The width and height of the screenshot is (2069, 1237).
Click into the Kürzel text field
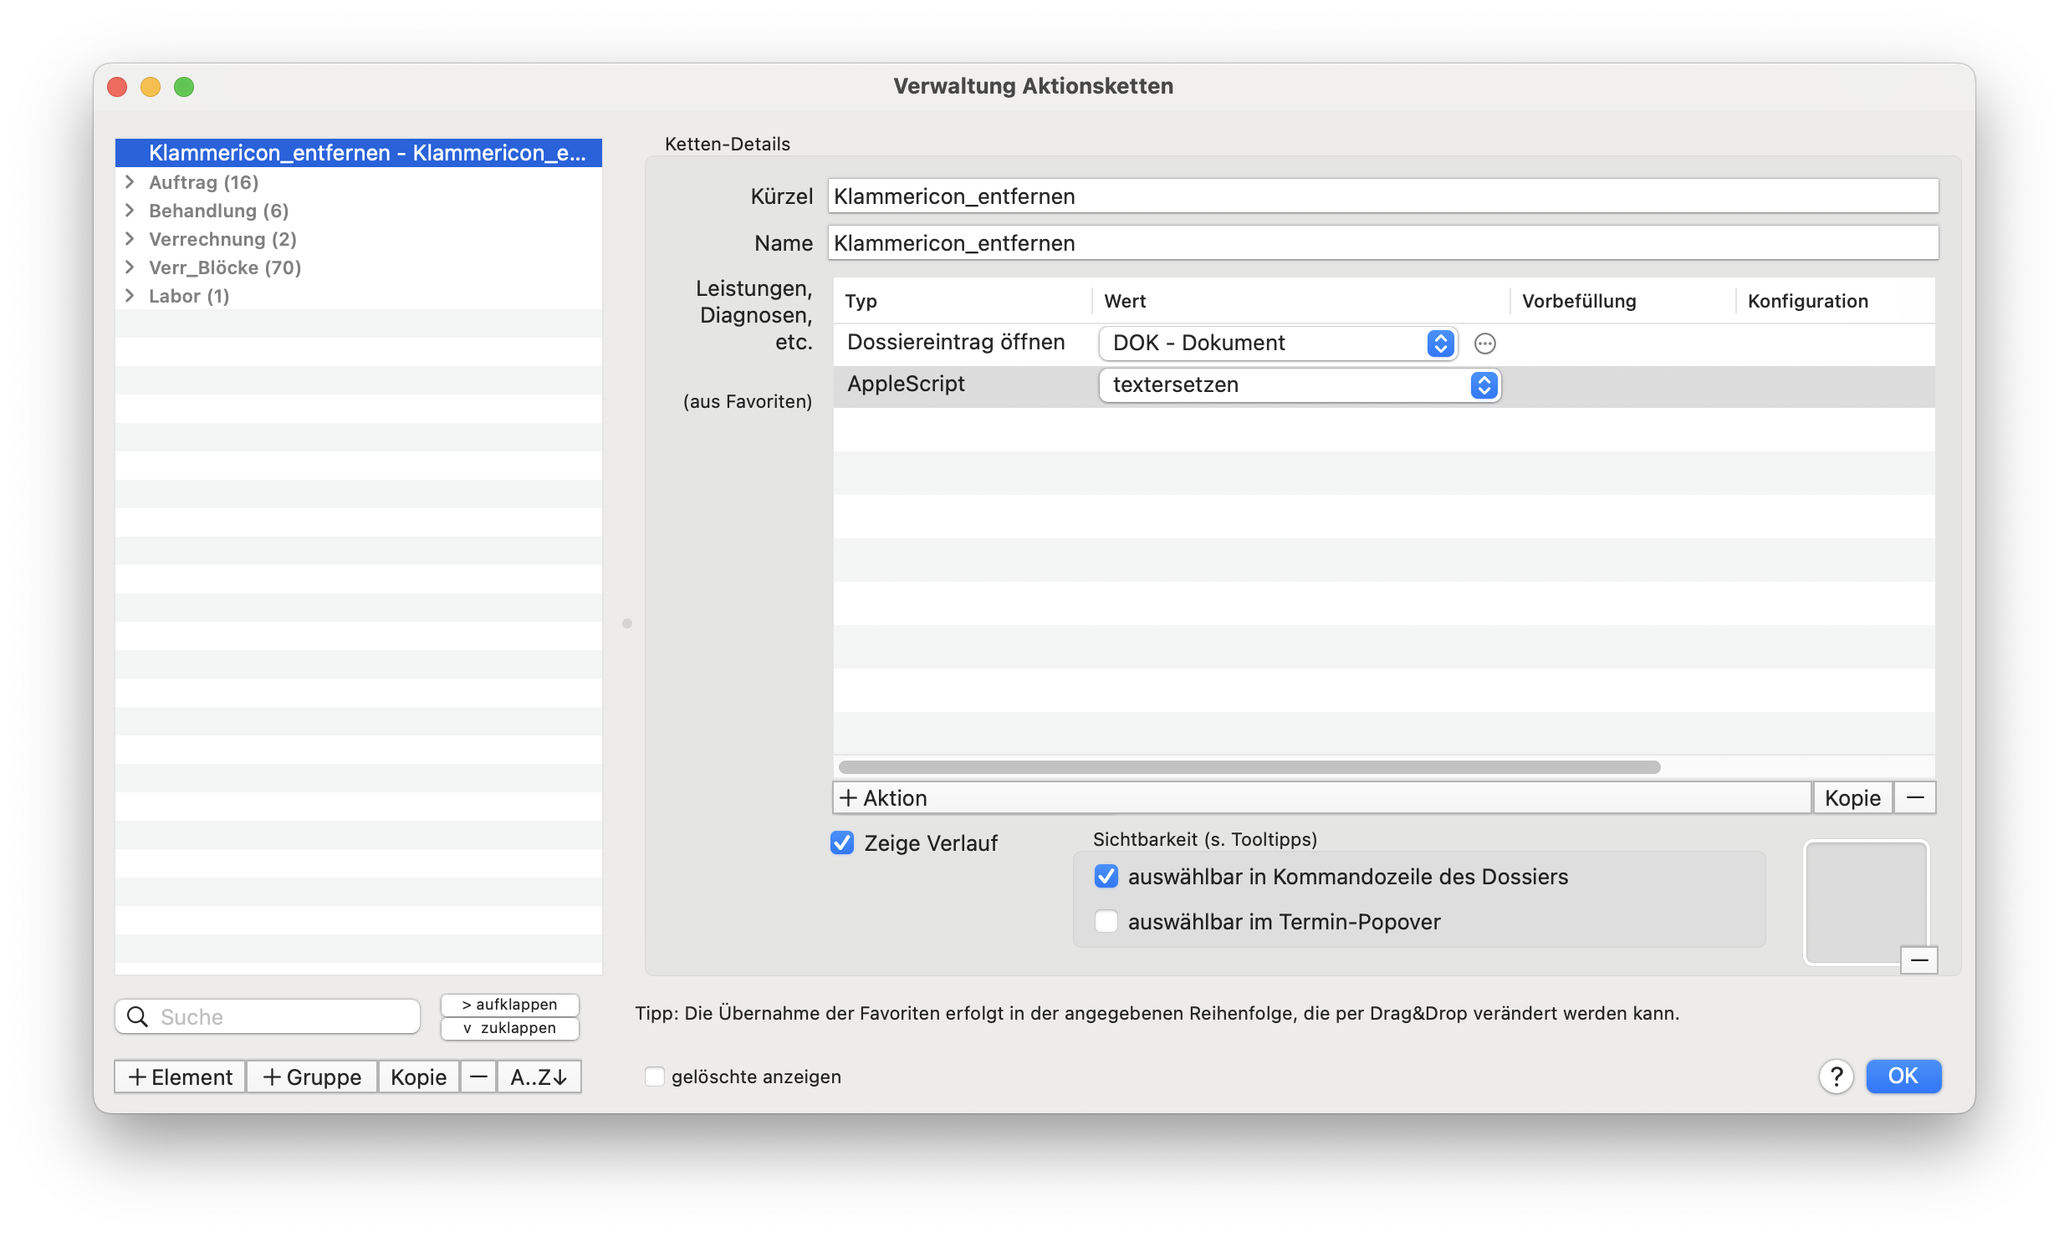pos(1382,196)
